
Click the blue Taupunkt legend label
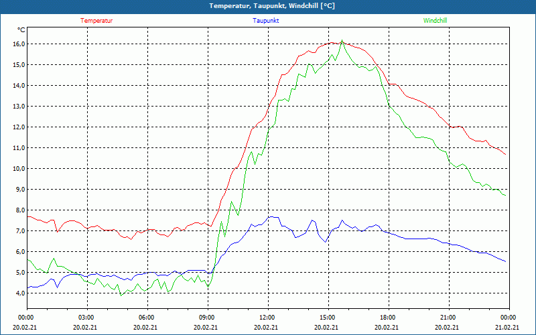[x=265, y=21]
